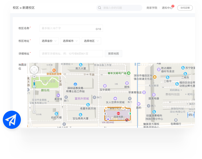Open 通知中心 notification center
Image resolution: width=202 pixels, height=159 pixels.
pos(167,8)
